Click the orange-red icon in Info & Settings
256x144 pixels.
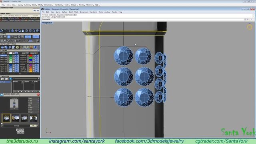[31, 47]
